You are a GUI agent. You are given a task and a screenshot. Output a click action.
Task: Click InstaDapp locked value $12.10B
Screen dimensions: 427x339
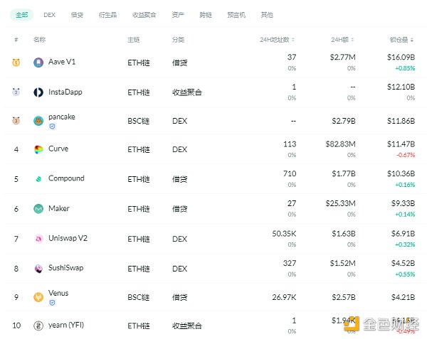point(401,87)
